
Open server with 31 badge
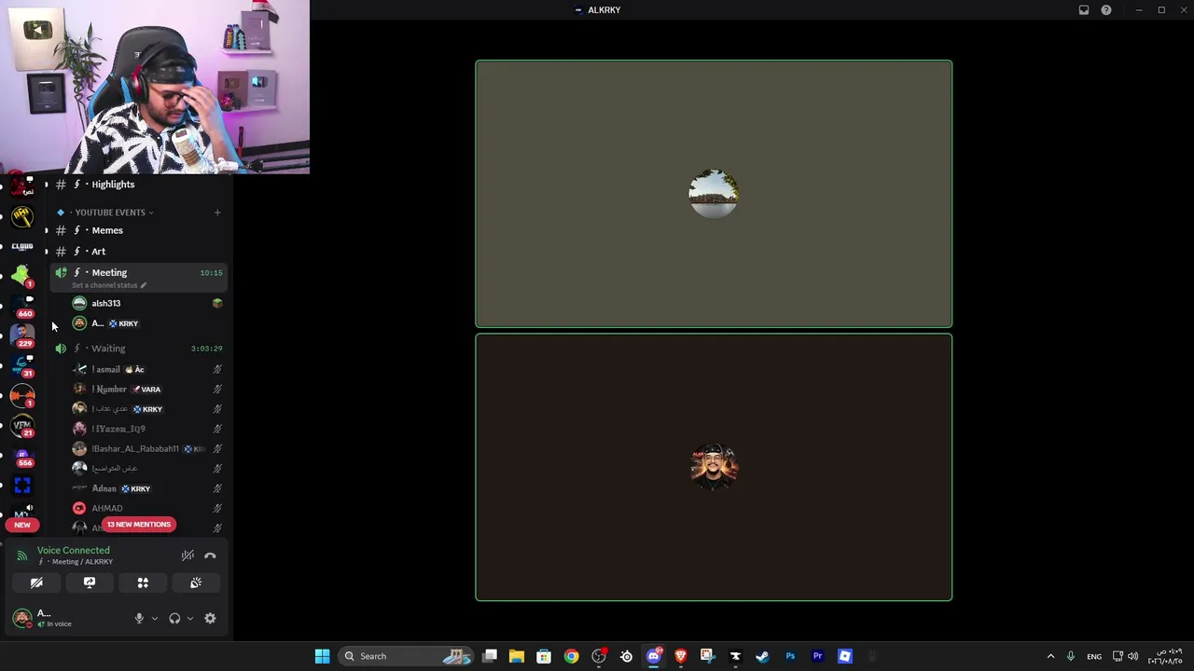[x=22, y=365]
